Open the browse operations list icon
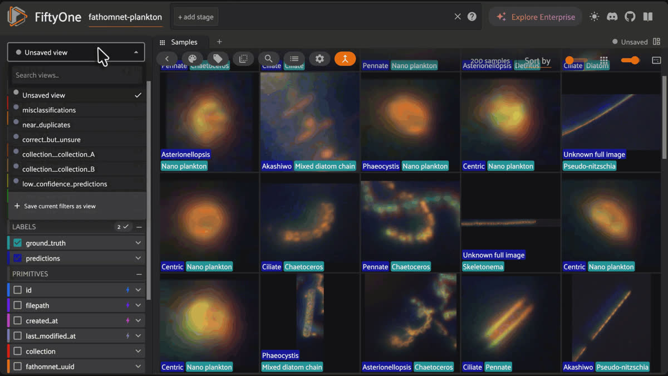The height and width of the screenshot is (376, 668). [294, 58]
